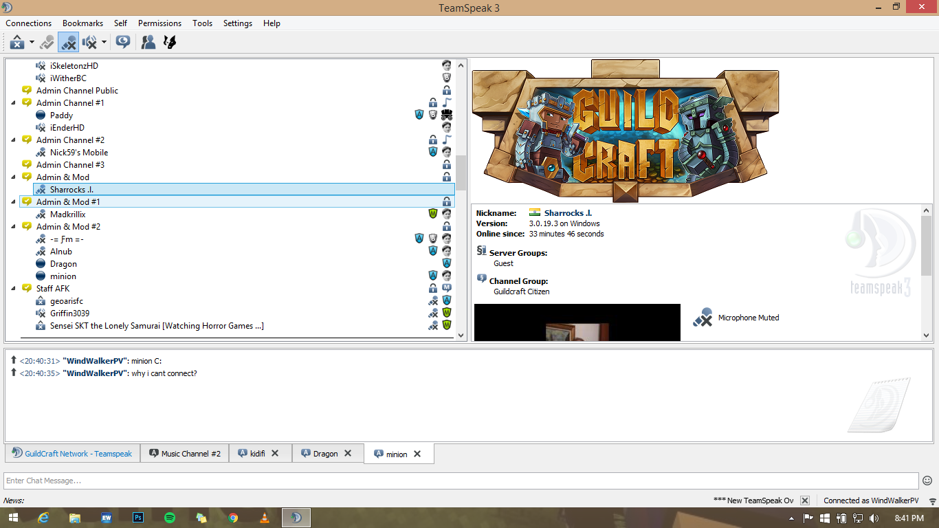
Task: Collapse the Admin & Mod #1 channel arrow
Action: (x=14, y=202)
